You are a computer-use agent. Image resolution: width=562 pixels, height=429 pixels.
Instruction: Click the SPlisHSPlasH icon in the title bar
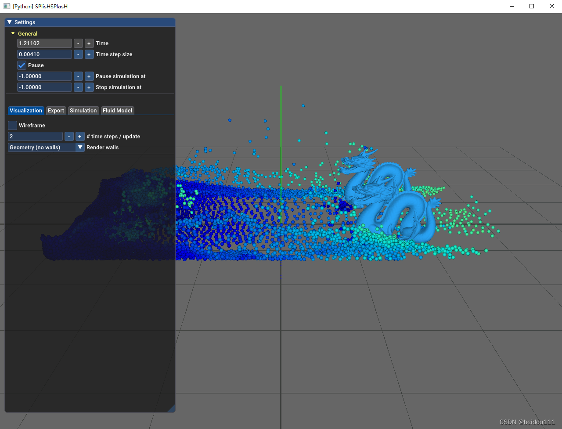pyautogui.click(x=6, y=6)
